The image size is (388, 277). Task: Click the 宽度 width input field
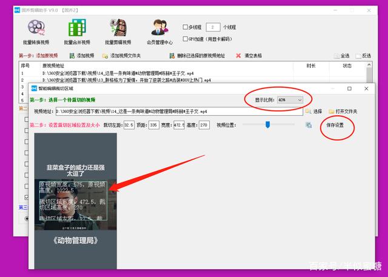click(x=179, y=125)
